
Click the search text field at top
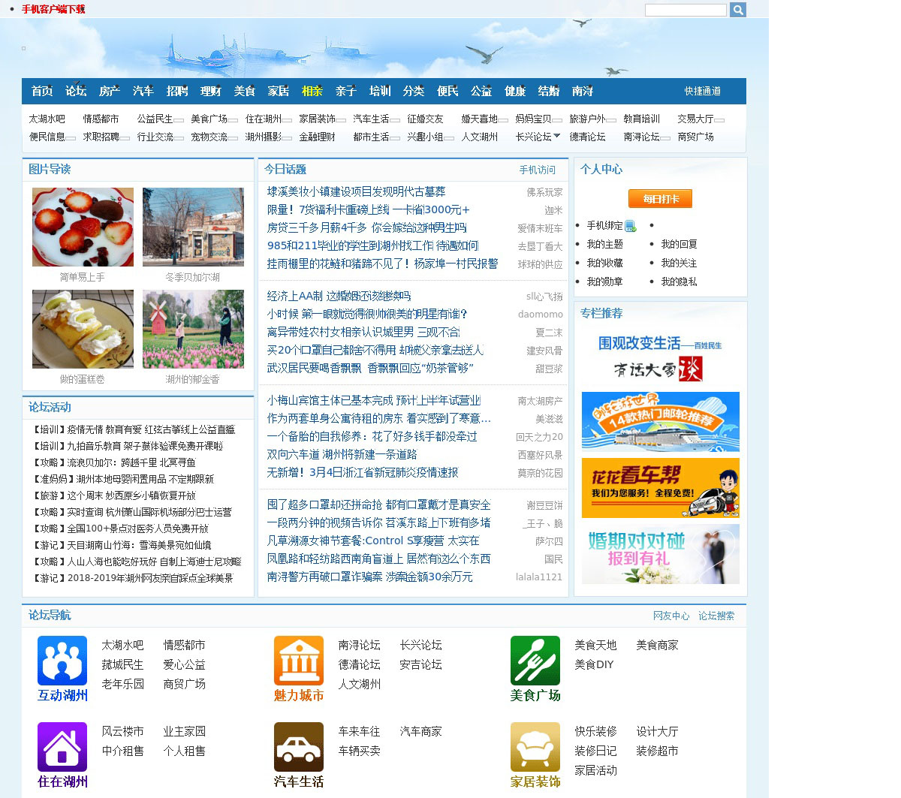pos(685,10)
